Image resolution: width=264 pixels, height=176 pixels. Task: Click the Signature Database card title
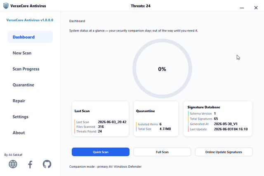204,107
